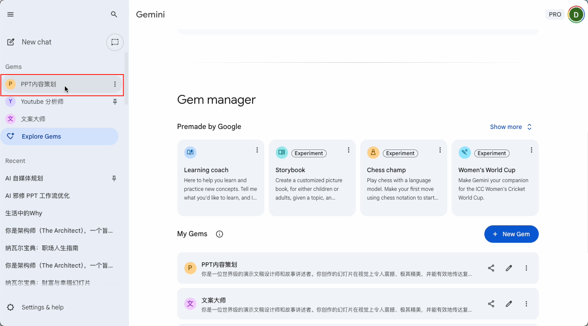This screenshot has width=588, height=326.
Task: Start a New chat
Action: pyautogui.click(x=36, y=42)
